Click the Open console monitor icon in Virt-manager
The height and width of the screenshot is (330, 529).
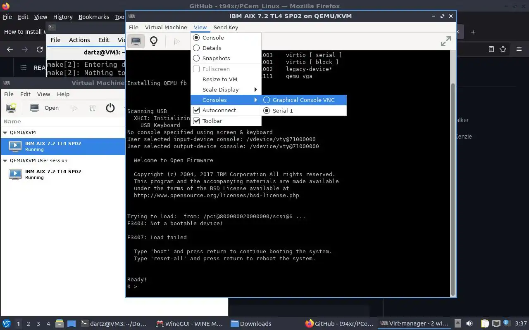[35, 108]
